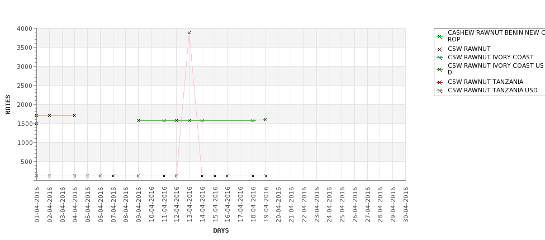
Task: Click the 22-04-2016 x-axis date label
Action: point(304,205)
